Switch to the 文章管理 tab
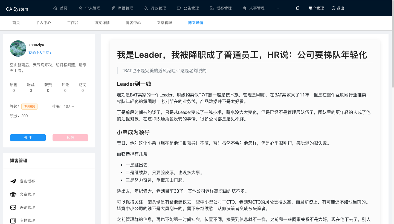 [164, 23]
